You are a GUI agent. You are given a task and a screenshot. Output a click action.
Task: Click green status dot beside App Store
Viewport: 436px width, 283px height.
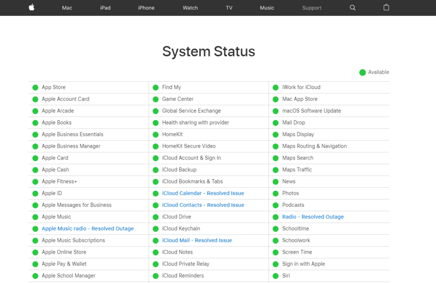click(x=35, y=88)
